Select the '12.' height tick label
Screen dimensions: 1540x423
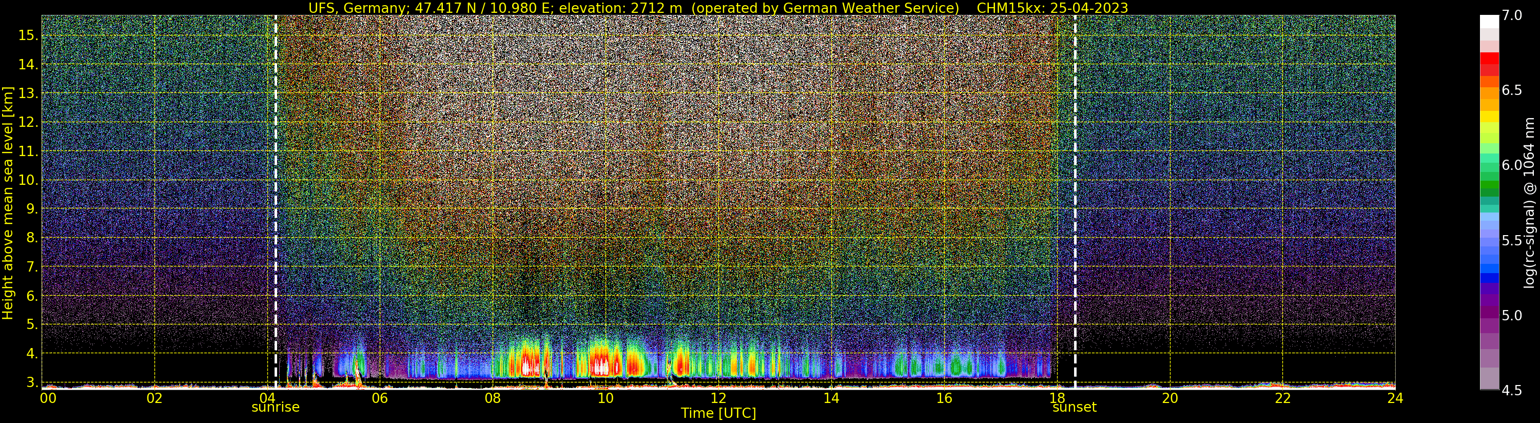(x=28, y=122)
